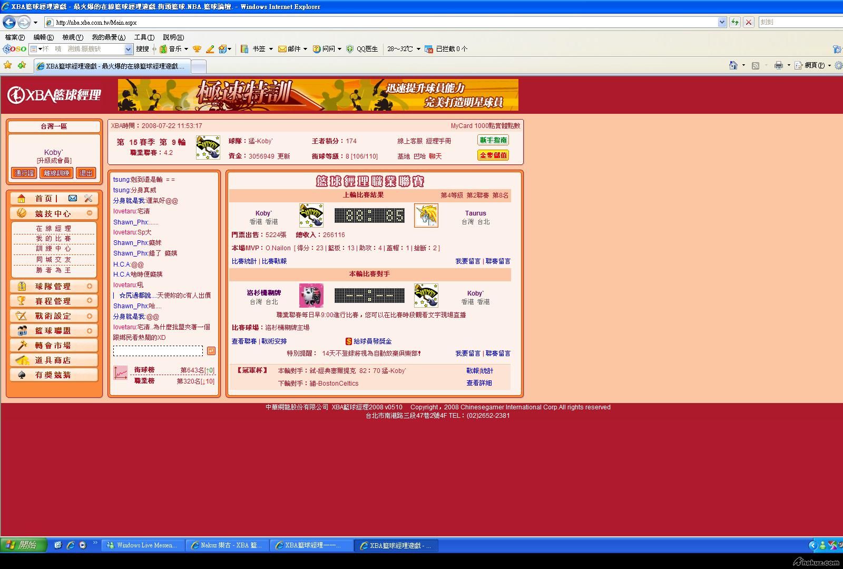Click the 開始 Start button
Viewport: 843px width, 569px height.
coord(24,545)
